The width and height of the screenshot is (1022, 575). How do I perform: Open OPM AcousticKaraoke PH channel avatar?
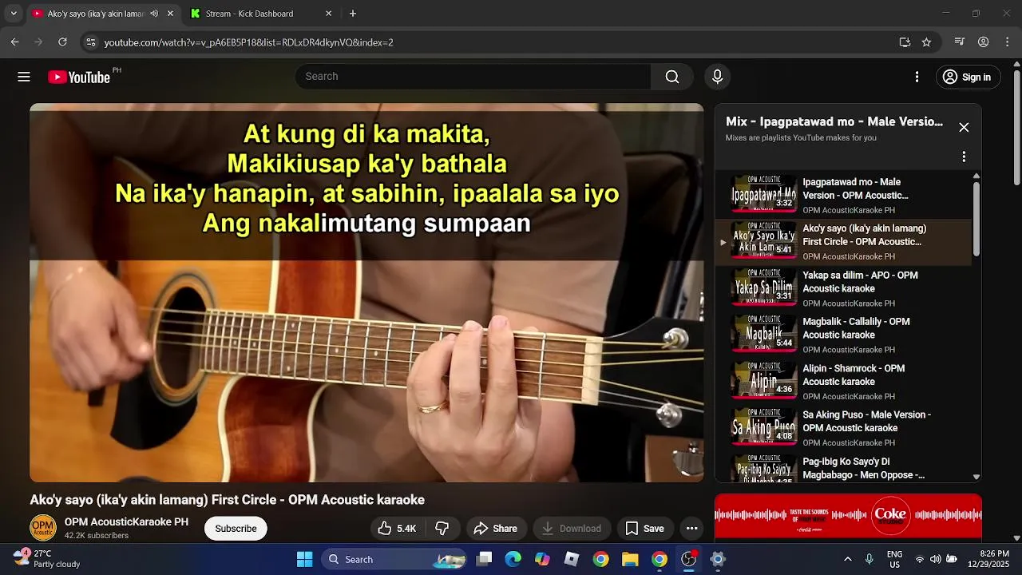(x=43, y=529)
